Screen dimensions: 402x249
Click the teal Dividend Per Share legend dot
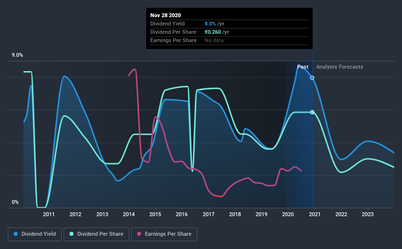click(71, 234)
